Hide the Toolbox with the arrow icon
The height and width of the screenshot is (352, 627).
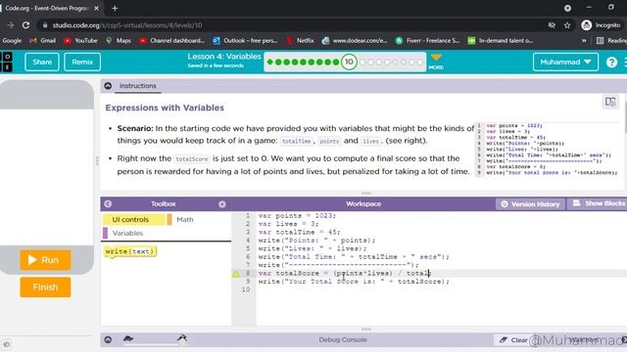click(108, 204)
